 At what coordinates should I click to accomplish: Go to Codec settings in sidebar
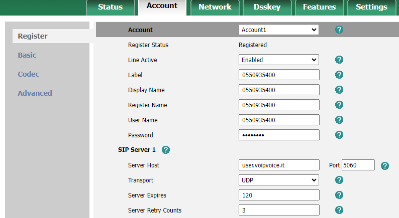[29, 74]
